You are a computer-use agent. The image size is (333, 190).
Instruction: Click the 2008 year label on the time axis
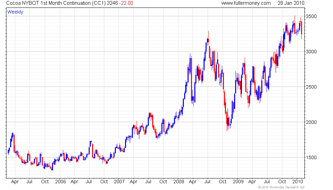[x=179, y=182]
